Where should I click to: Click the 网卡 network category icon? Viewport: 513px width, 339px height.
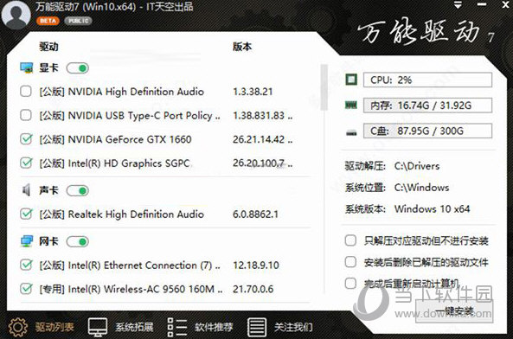point(27,241)
